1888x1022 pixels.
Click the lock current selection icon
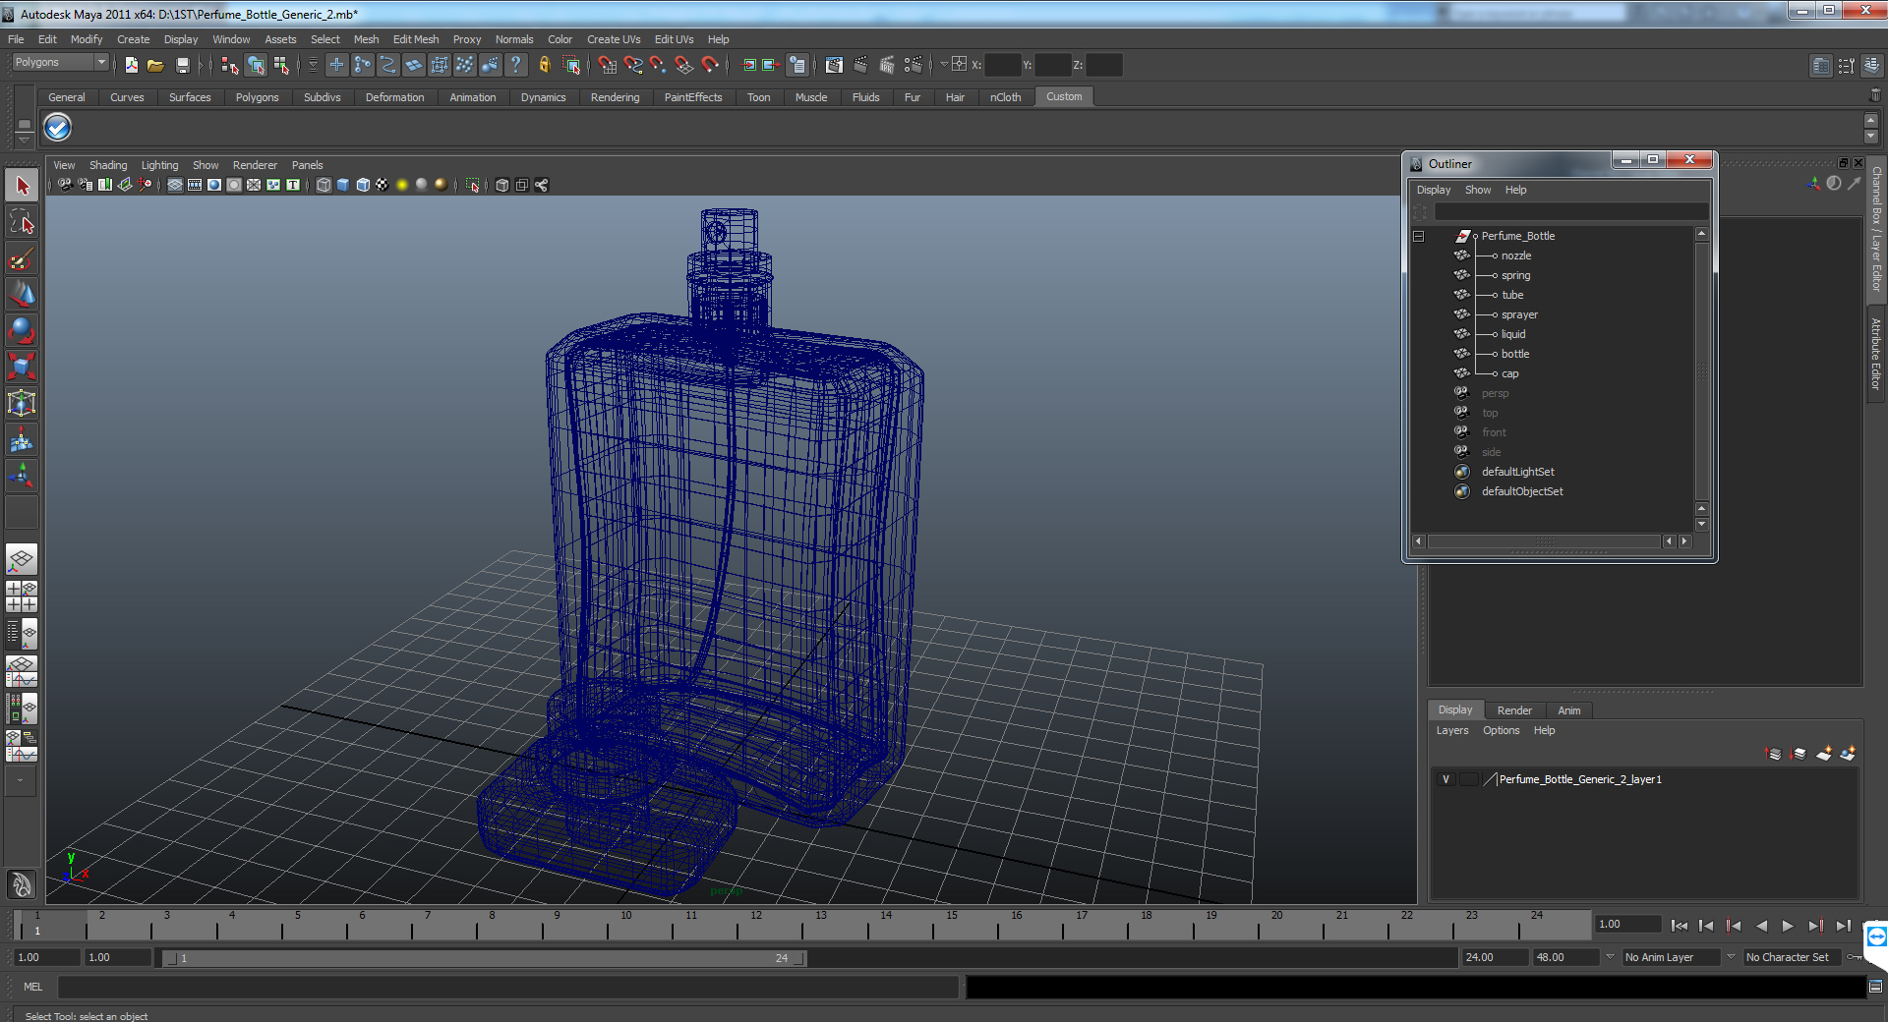tap(544, 65)
